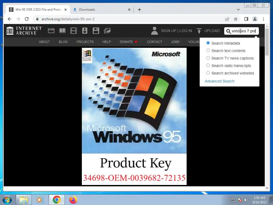Open File Explorer from taskbar
Viewport: 273px width, 205px height.
(x=24, y=200)
